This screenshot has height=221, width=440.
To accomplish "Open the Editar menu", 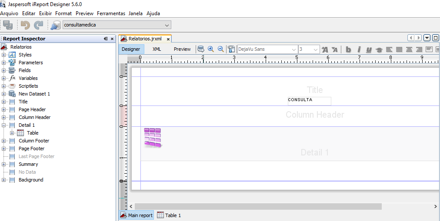I will click(x=29, y=13).
